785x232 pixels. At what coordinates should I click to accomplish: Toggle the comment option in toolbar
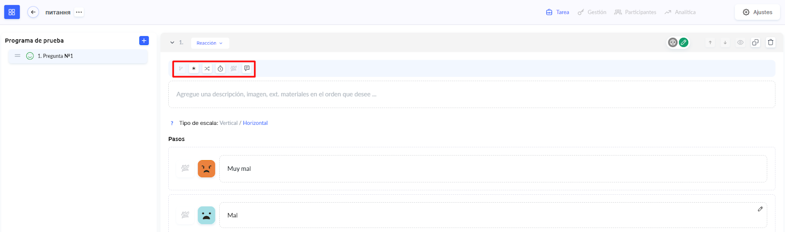[x=247, y=69]
